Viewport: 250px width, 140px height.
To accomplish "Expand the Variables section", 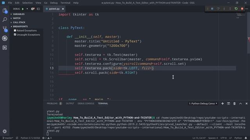I will pos(19,14).
